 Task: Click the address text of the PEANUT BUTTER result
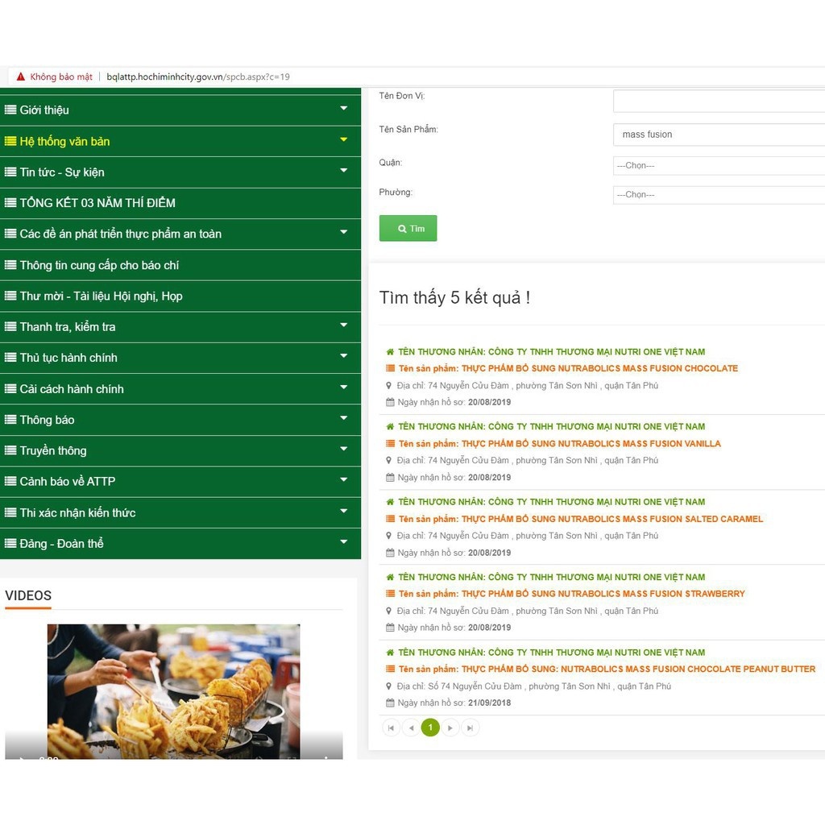pyautogui.click(x=534, y=686)
